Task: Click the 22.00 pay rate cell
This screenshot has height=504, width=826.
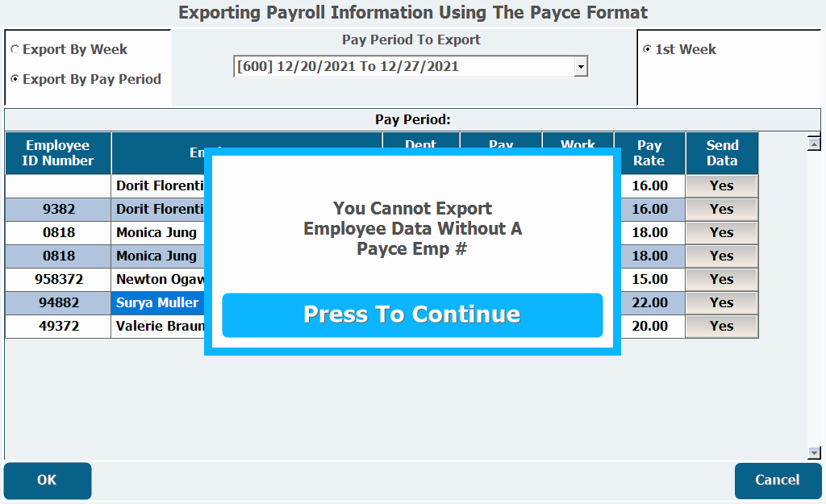Action: [652, 303]
